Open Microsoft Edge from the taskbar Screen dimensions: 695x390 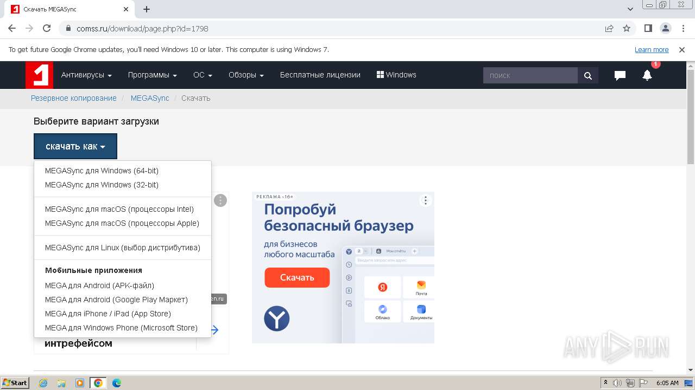(x=117, y=383)
